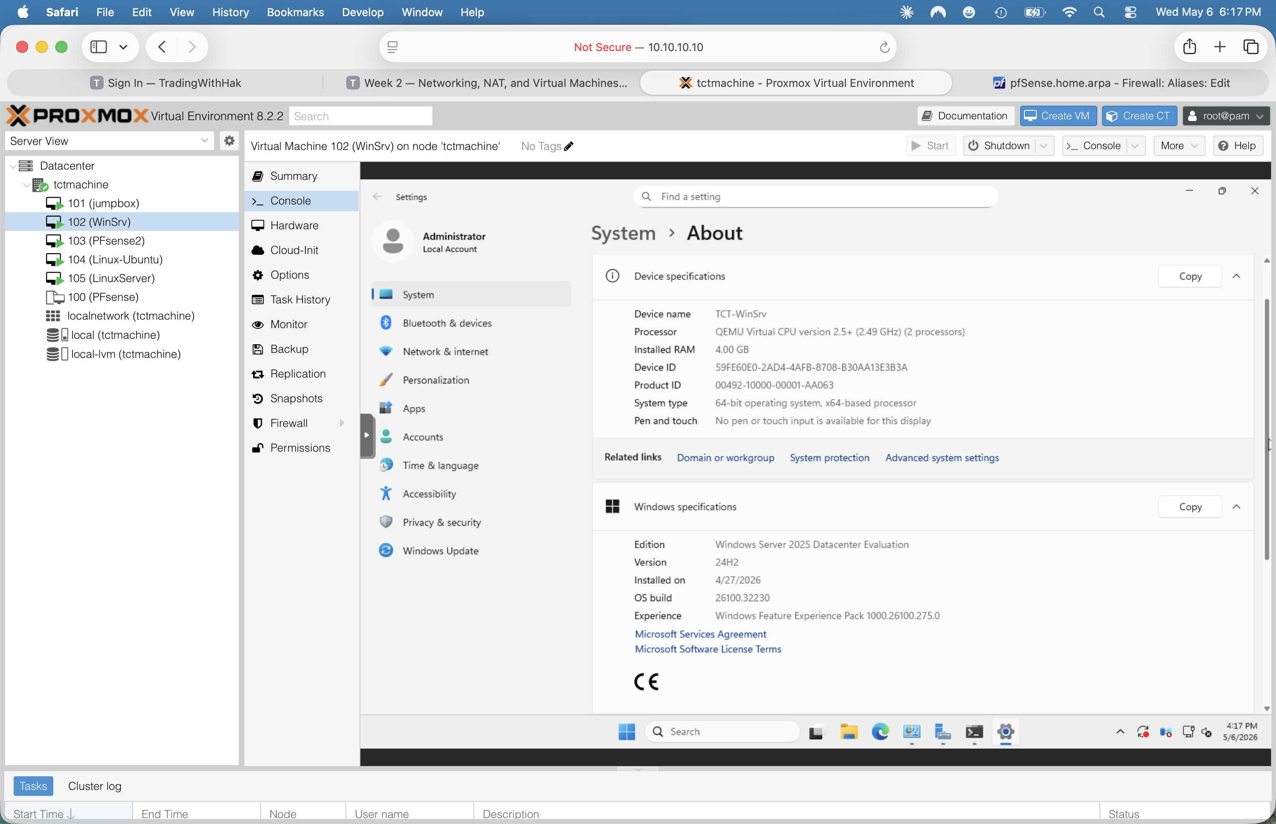Collapse Device specifications section
Screen dimensions: 1276x824
click(x=1236, y=276)
